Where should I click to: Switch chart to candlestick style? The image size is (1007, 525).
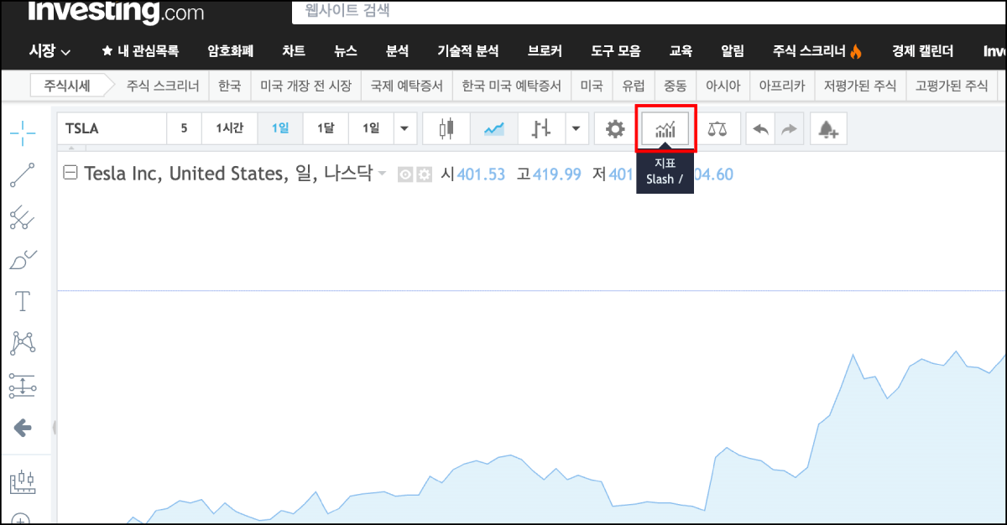[x=446, y=128]
